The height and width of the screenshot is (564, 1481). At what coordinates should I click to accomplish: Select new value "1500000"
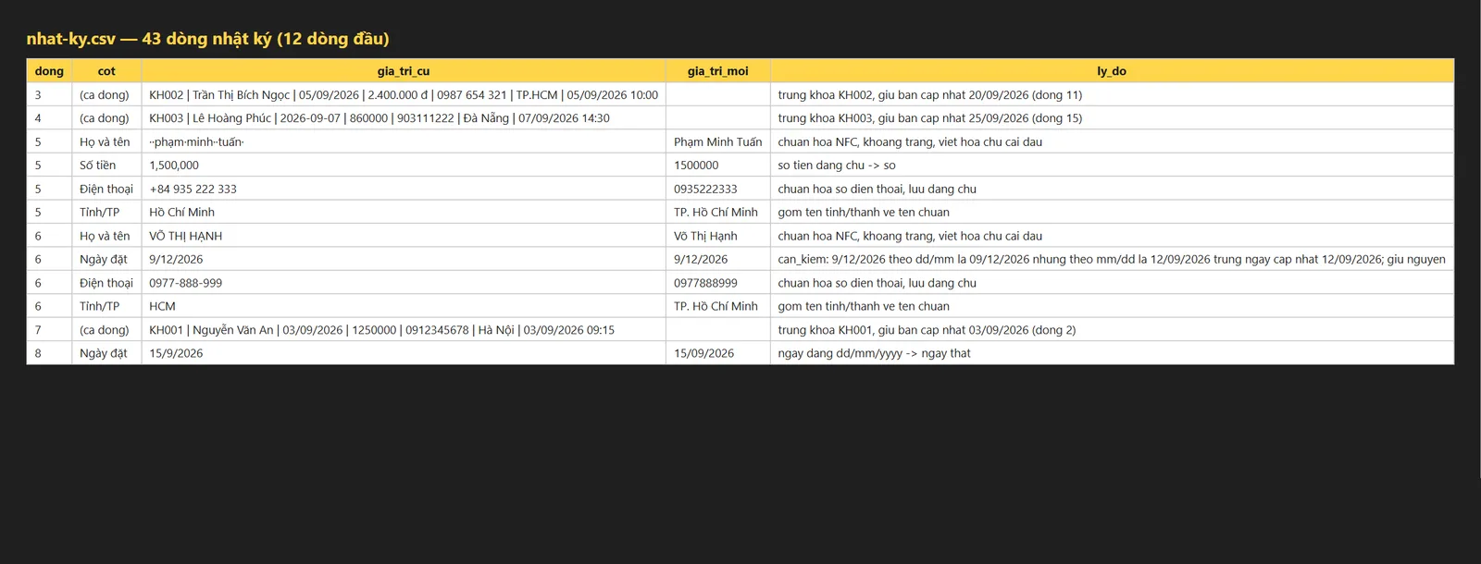point(696,166)
